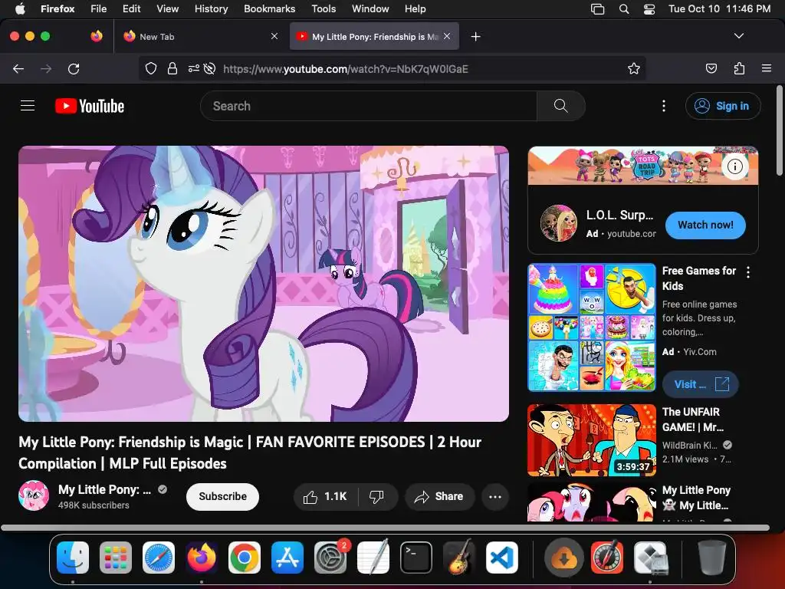
Task: Click My Little Pony channel avatar
Action: pyautogui.click(x=34, y=496)
